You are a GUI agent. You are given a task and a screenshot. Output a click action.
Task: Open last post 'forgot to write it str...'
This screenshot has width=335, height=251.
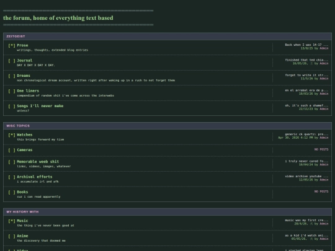(x=306, y=75)
